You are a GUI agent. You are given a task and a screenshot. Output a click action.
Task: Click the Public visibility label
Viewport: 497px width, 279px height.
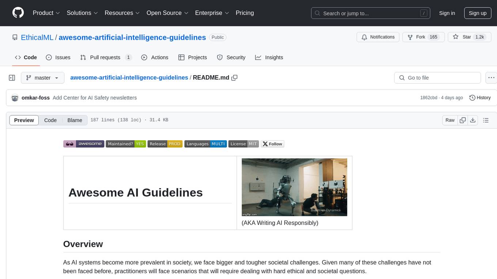pos(218,37)
